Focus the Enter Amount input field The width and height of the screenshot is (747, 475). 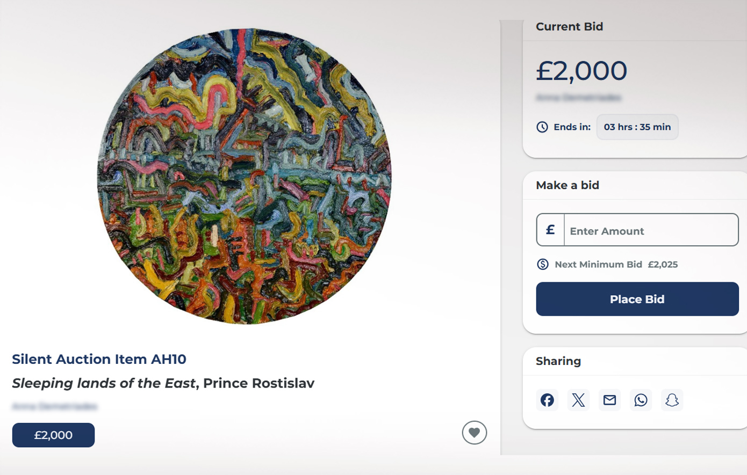pyautogui.click(x=650, y=231)
